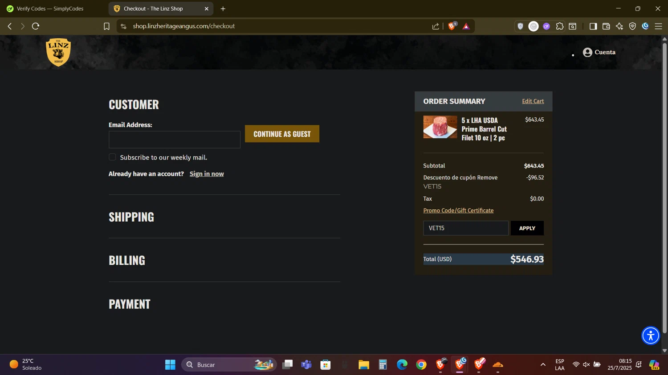Open Microsoft Store from taskbar

[326, 365]
